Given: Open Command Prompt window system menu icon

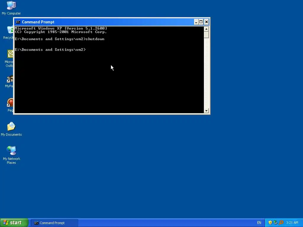Looking at the screenshot, I should [18, 22].
